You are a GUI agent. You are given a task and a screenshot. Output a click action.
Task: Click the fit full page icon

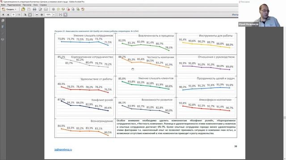pos(65,15)
